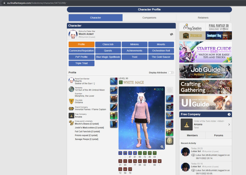Open the Free Company Members tab

click(192, 135)
